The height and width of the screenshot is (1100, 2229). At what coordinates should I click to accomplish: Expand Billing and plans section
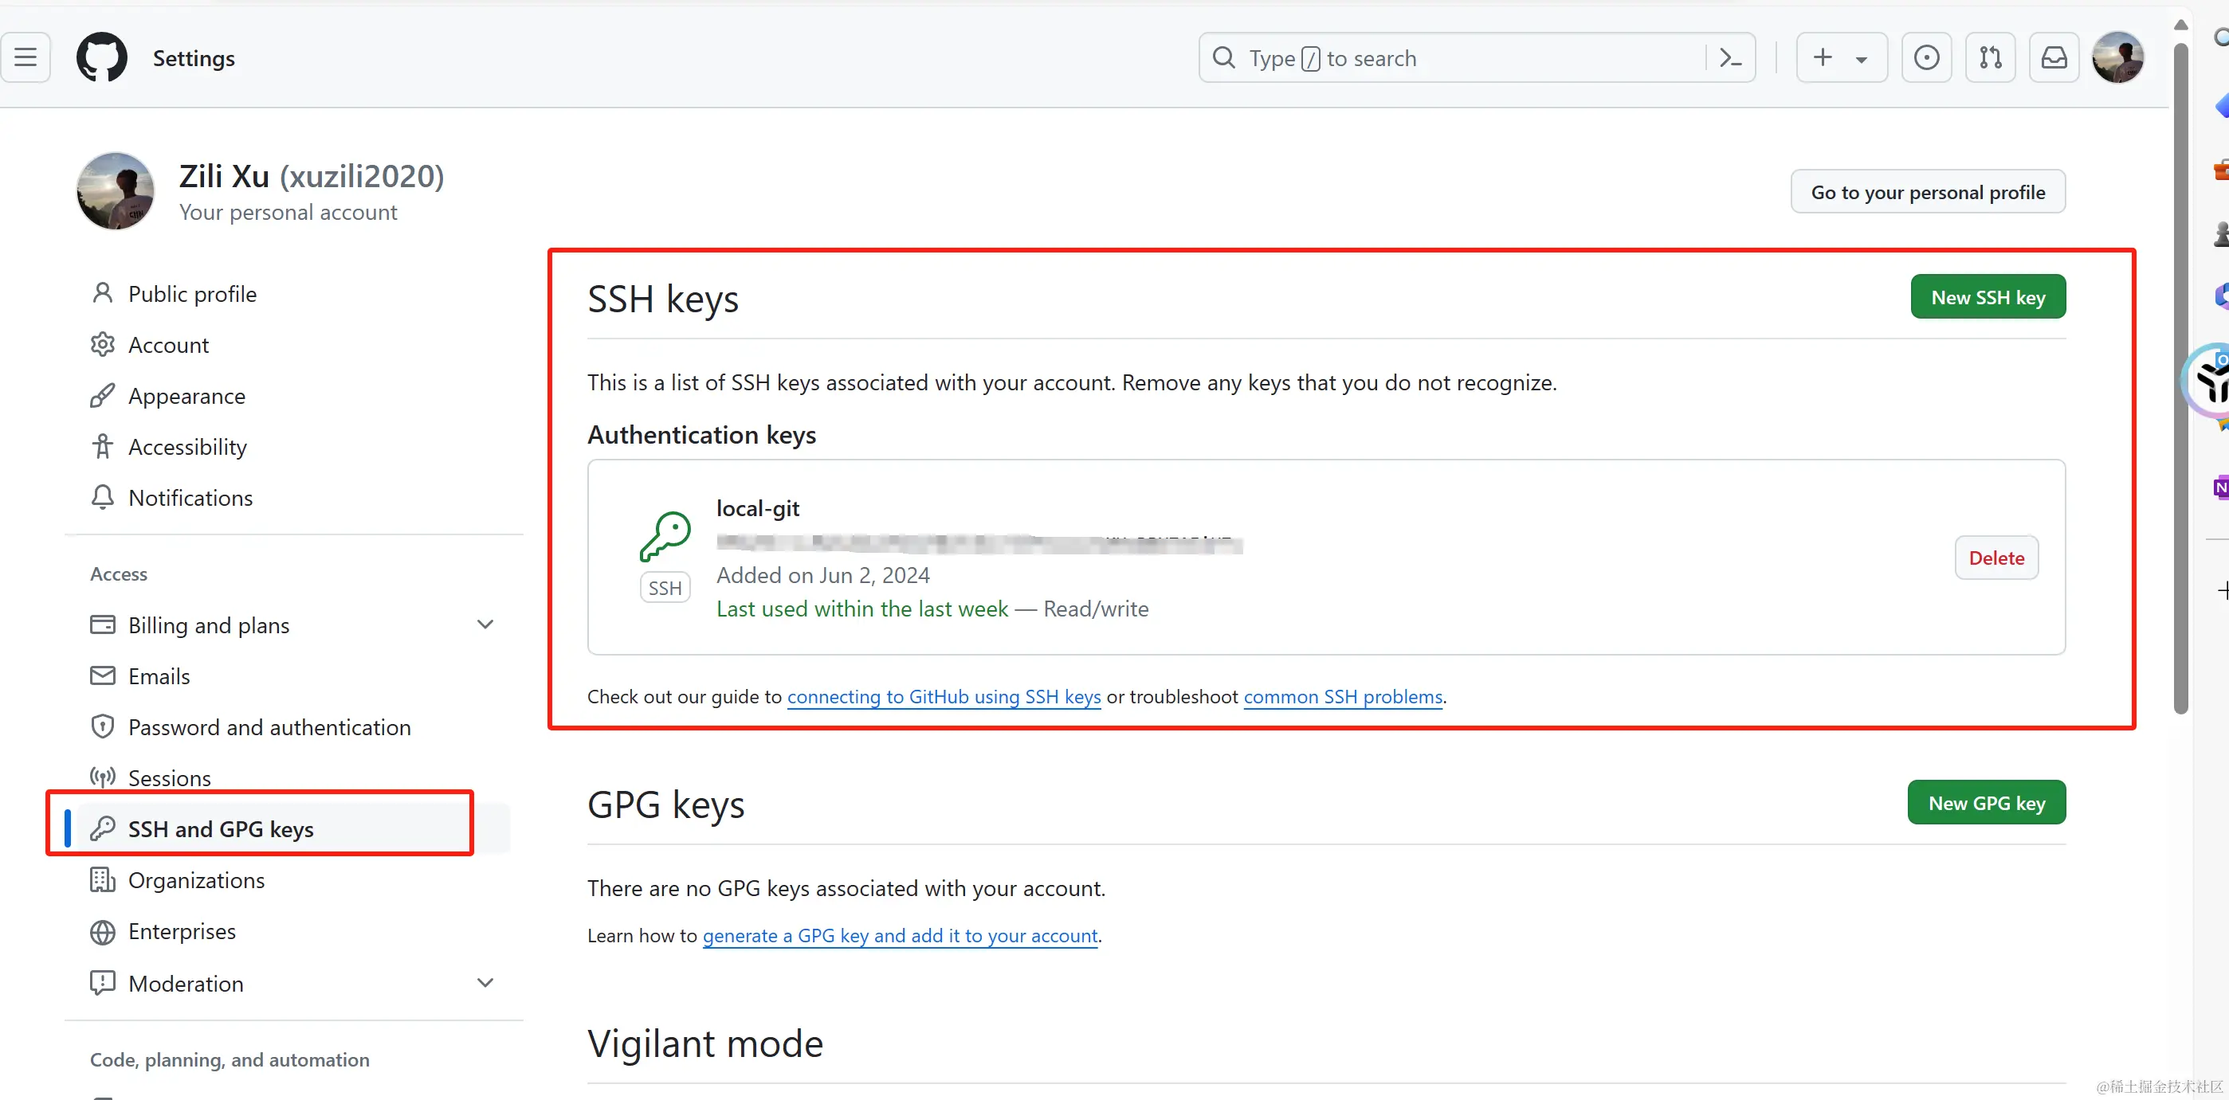485,624
